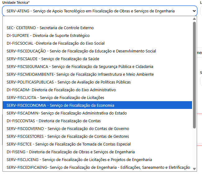This screenshot has height=175, width=202.
Task: Pick SERV-FISCMEIOAMBIENTE Infraestrutura e Meio Ambiente
Action: tap(80, 74)
